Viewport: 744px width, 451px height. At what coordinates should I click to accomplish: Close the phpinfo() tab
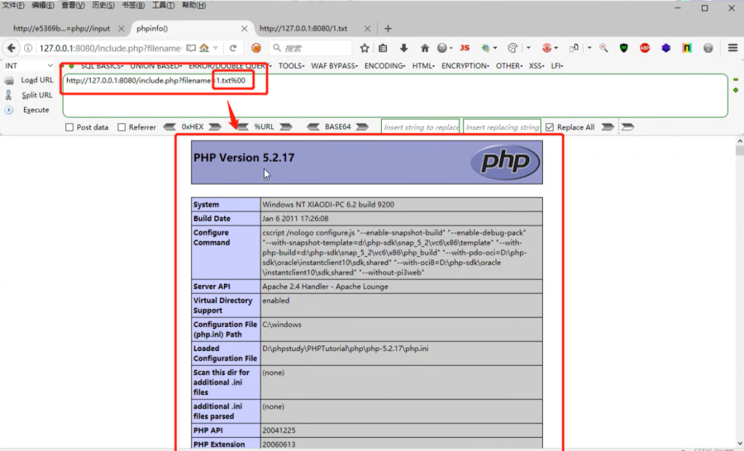pos(244,28)
